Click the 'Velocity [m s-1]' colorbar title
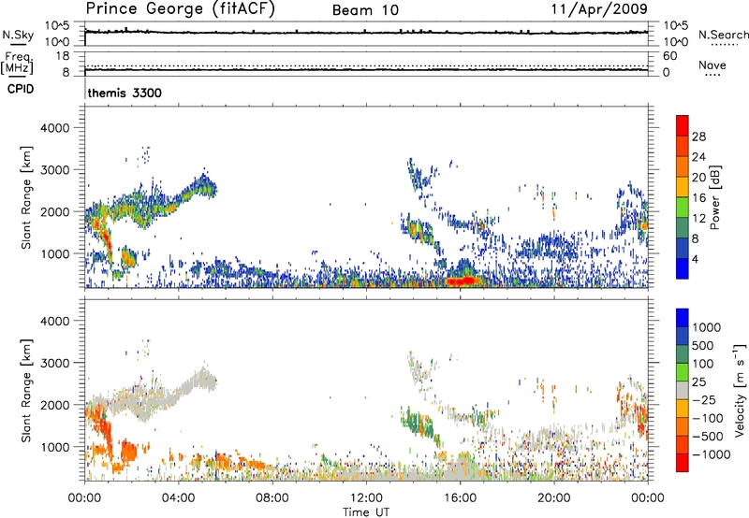 [740, 390]
